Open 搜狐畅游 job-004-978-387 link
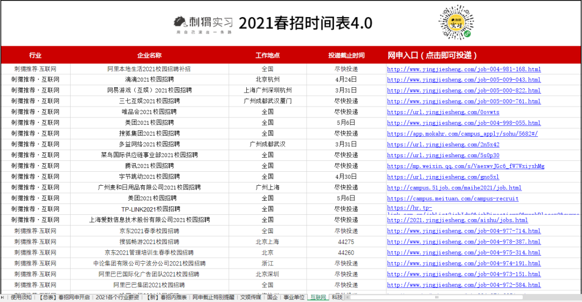 (463, 241)
